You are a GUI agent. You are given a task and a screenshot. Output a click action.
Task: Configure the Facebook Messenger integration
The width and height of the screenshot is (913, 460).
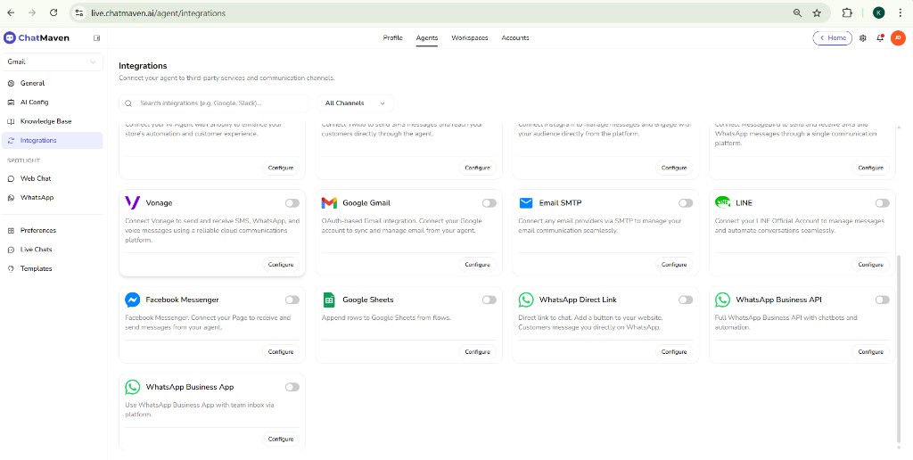(281, 352)
